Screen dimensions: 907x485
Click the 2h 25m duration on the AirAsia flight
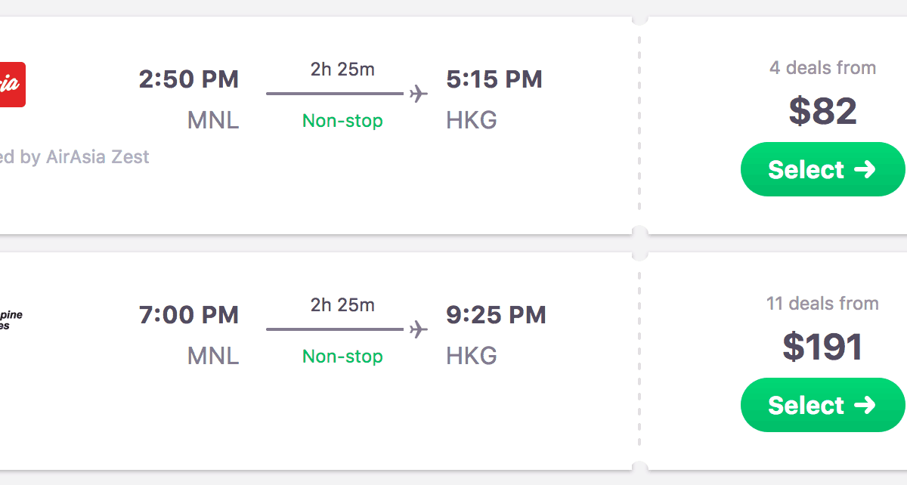[x=342, y=70]
